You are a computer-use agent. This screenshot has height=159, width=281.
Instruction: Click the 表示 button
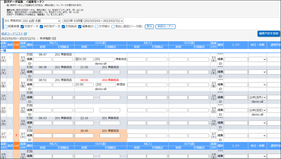[149, 27]
